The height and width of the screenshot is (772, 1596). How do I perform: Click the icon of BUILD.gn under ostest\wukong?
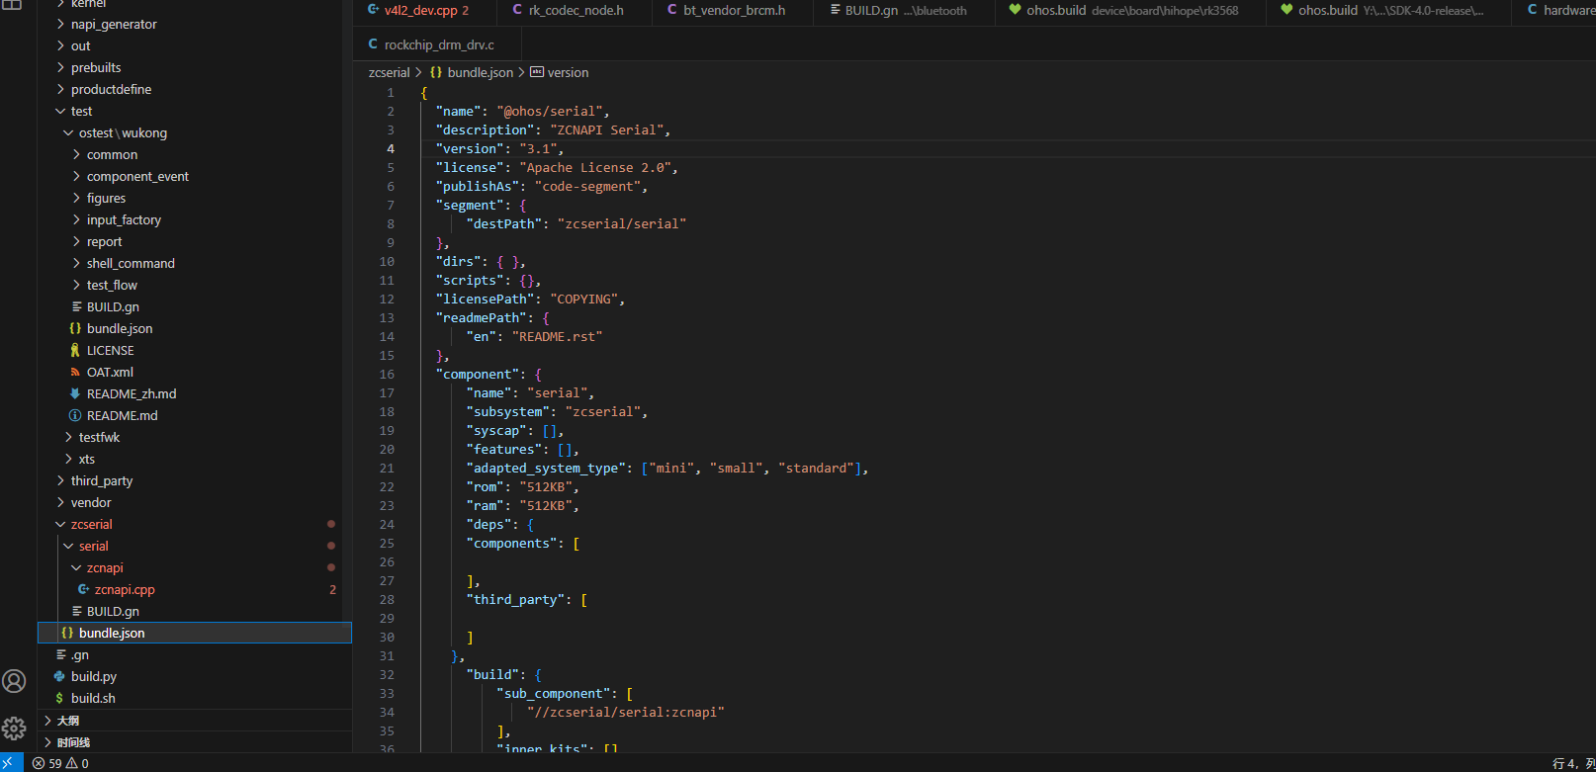coord(76,306)
